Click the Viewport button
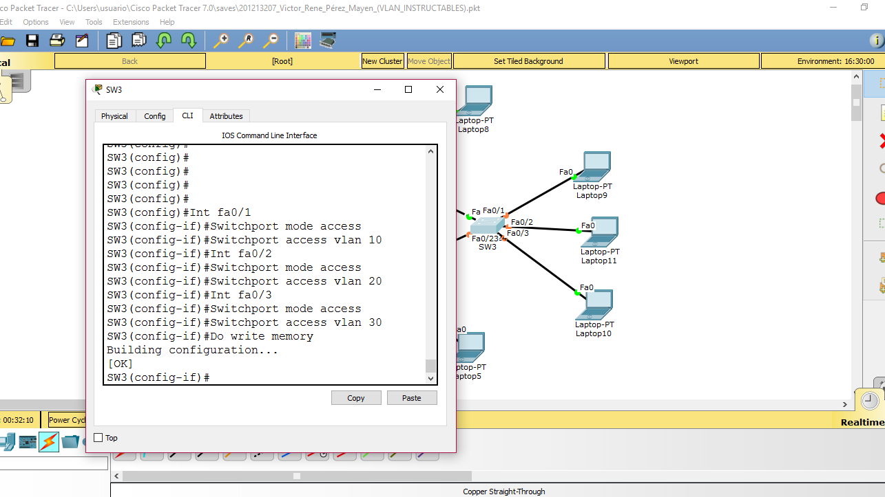The image size is (885, 497). [683, 61]
